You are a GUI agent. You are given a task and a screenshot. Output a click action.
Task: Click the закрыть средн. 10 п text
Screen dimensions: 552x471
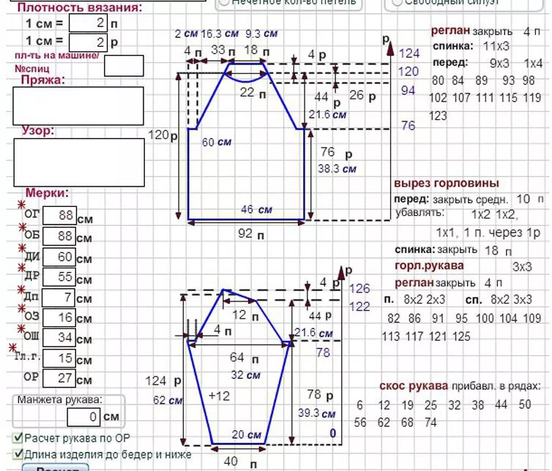(x=488, y=200)
